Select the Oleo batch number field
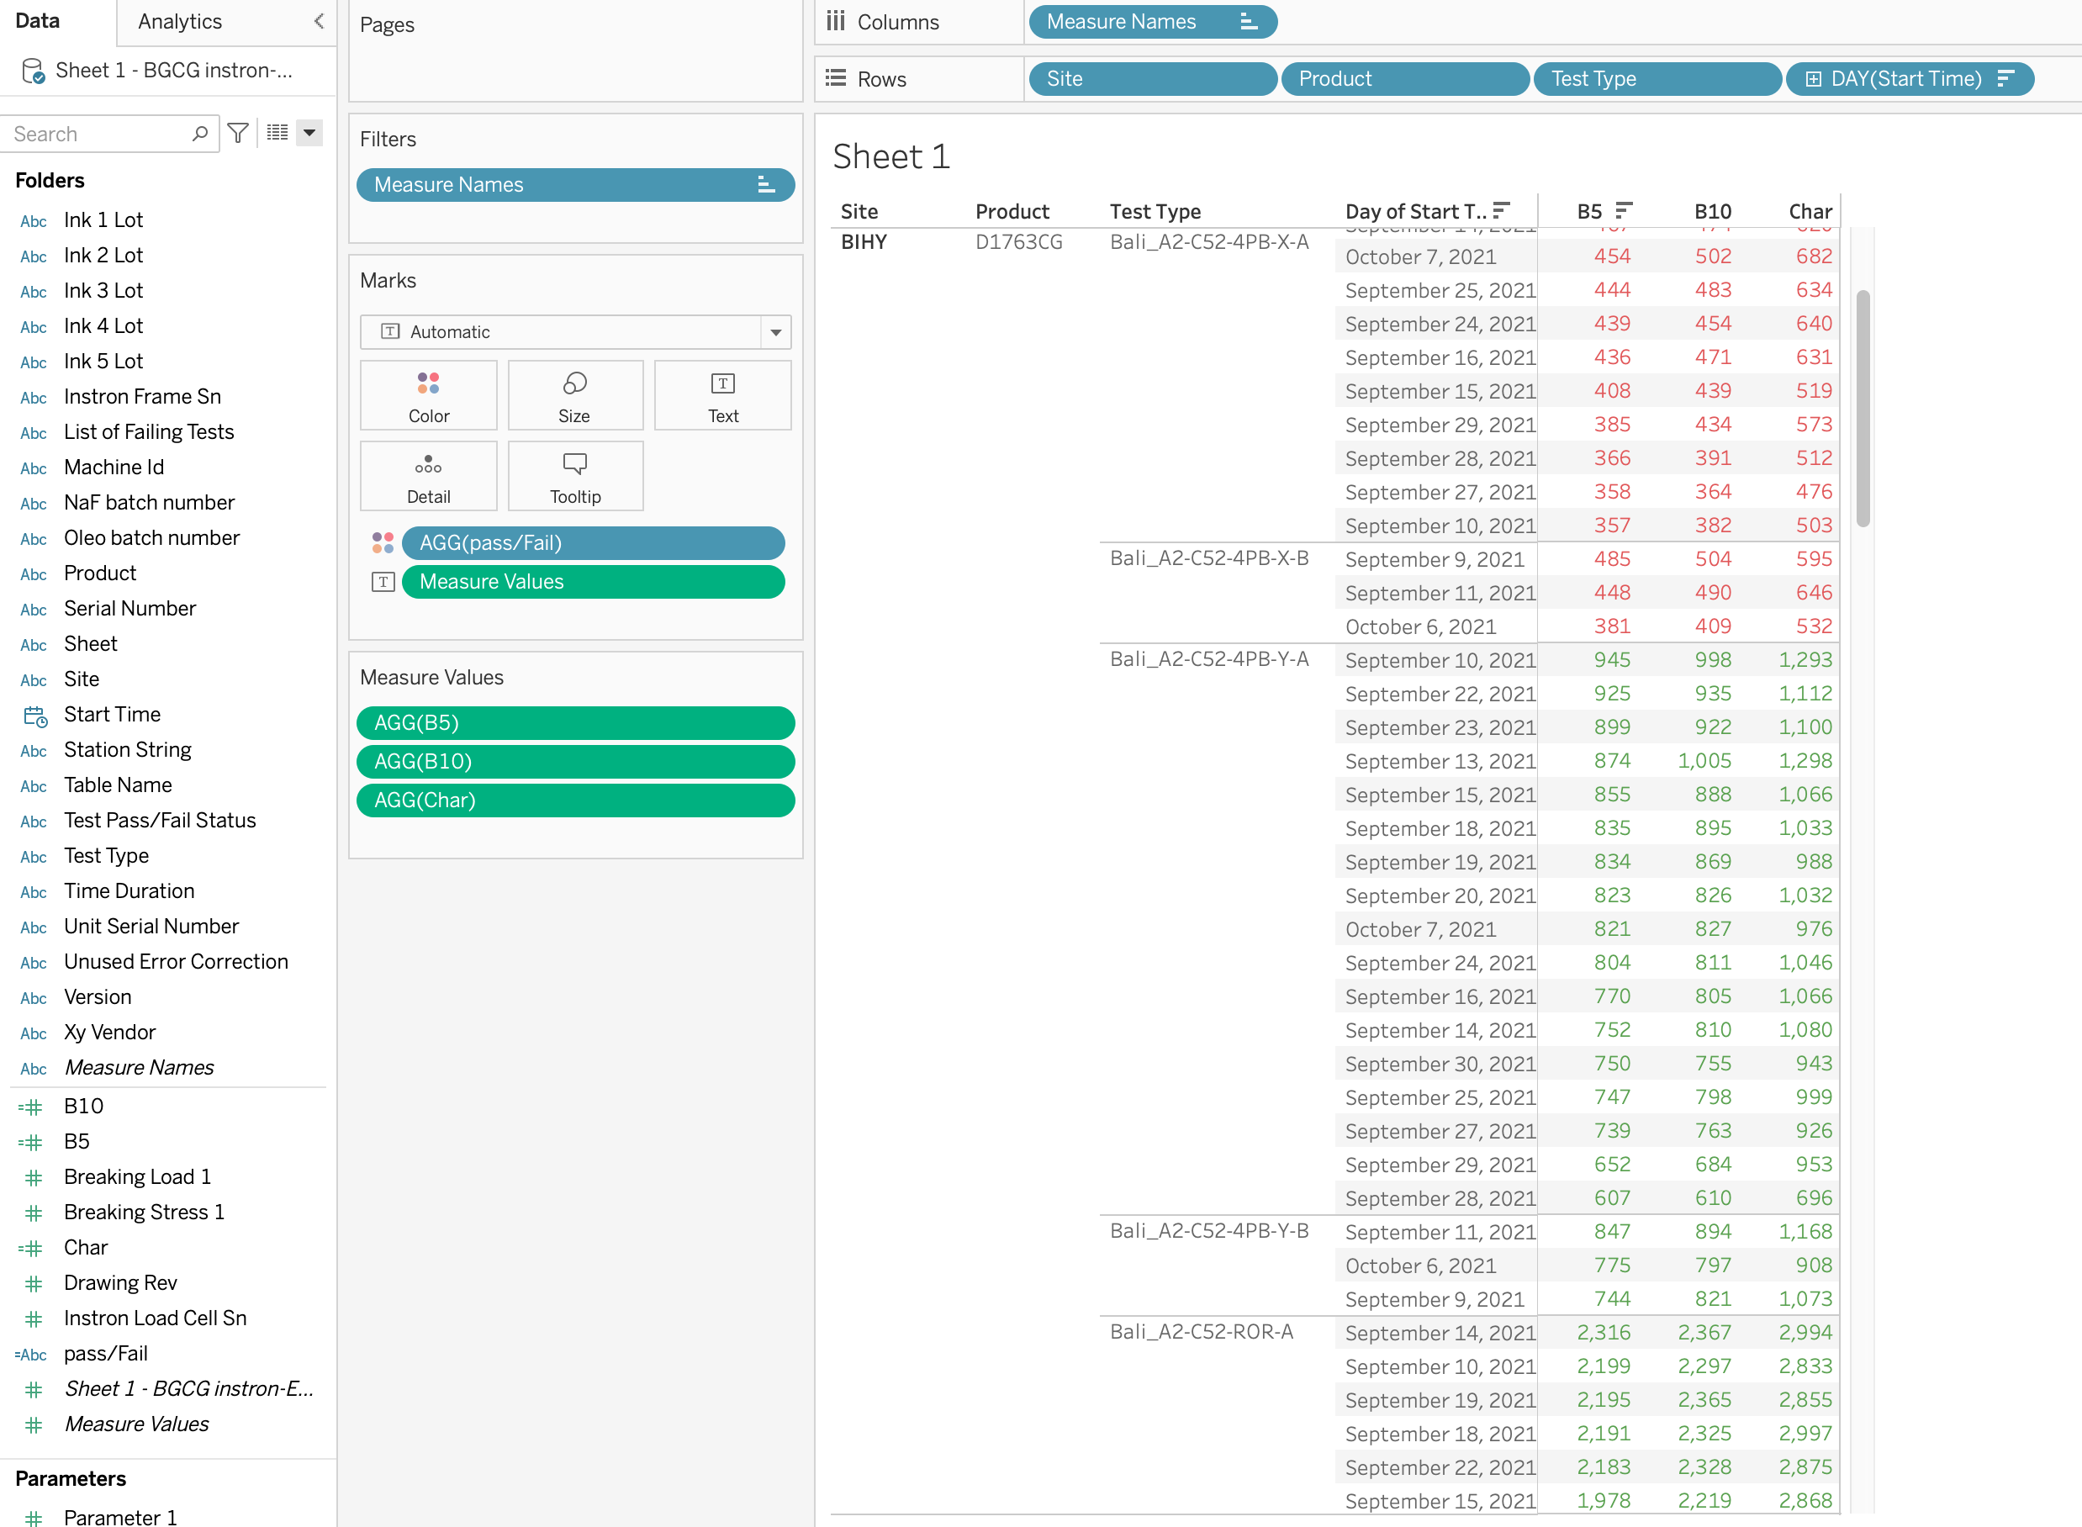The image size is (2082, 1527). click(151, 538)
